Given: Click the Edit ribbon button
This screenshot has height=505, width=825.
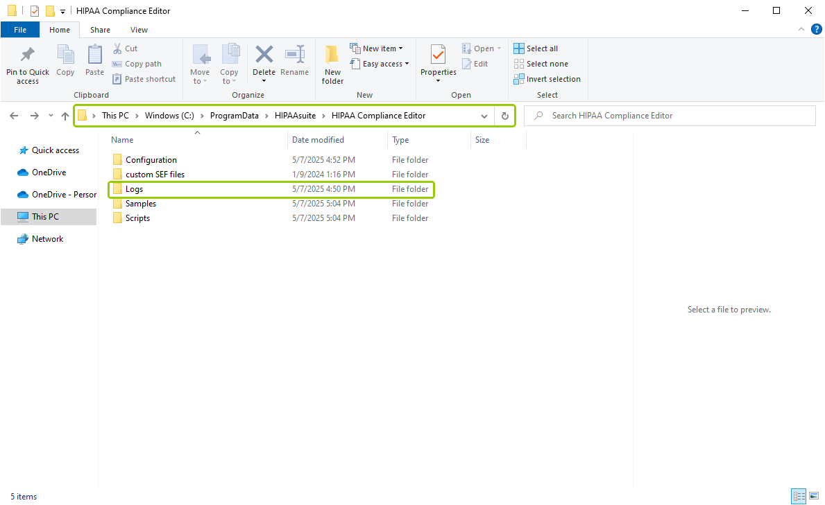Looking at the screenshot, I should click(x=475, y=64).
